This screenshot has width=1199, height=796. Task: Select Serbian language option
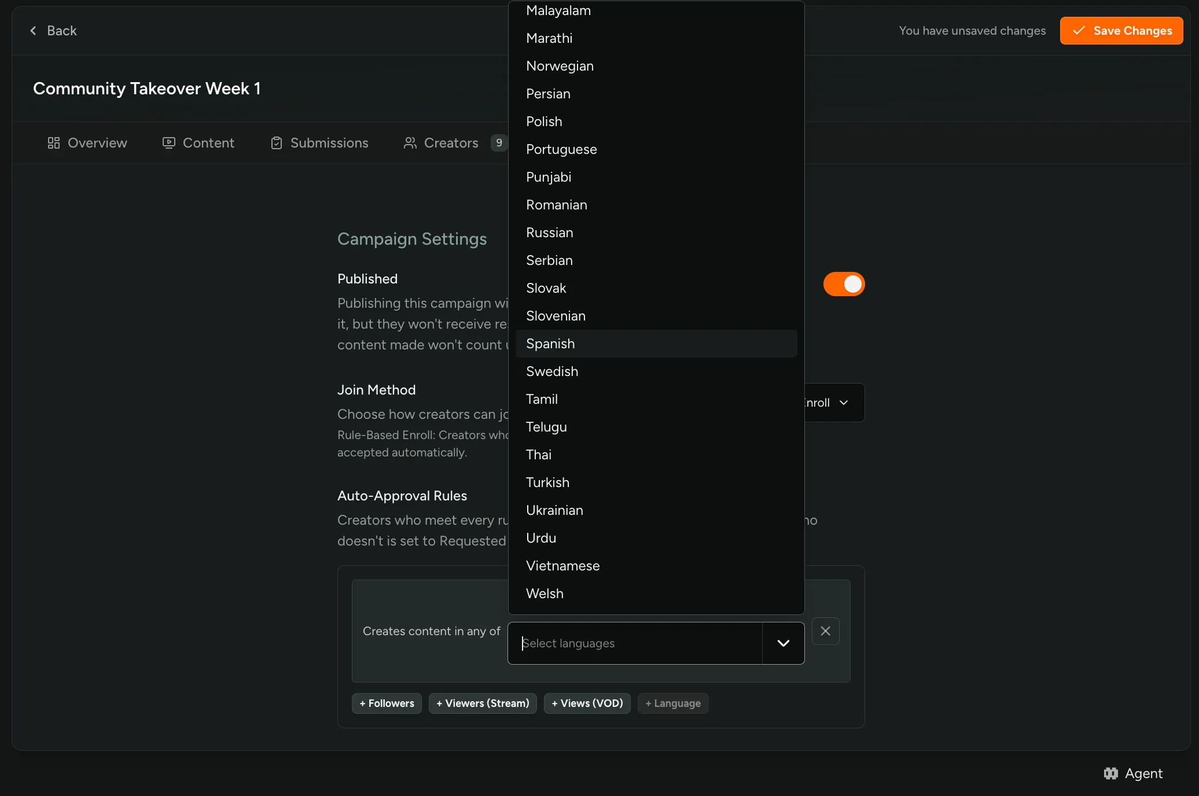[656, 260]
